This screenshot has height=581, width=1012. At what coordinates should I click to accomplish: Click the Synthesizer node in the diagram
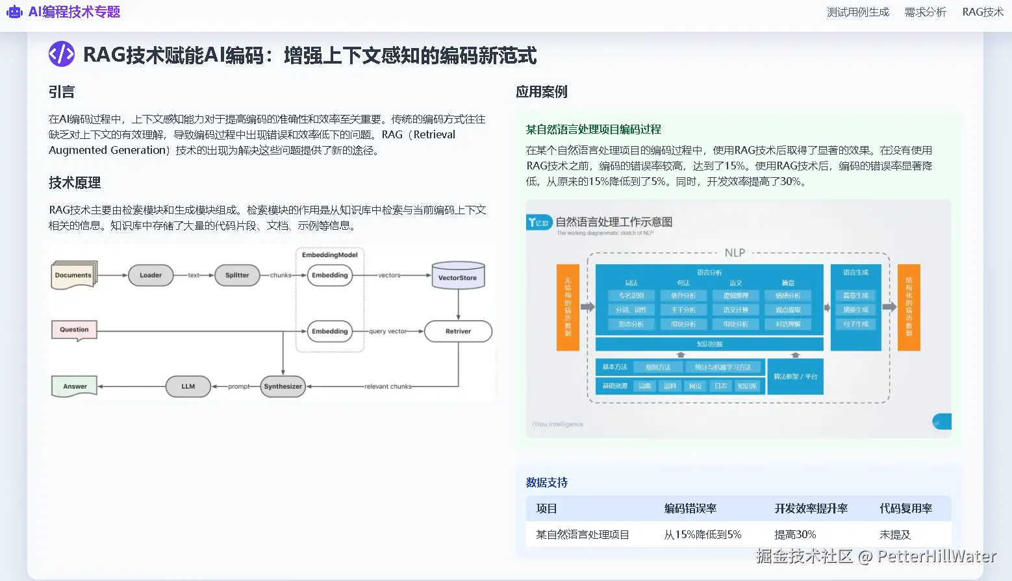pyautogui.click(x=283, y=386)
